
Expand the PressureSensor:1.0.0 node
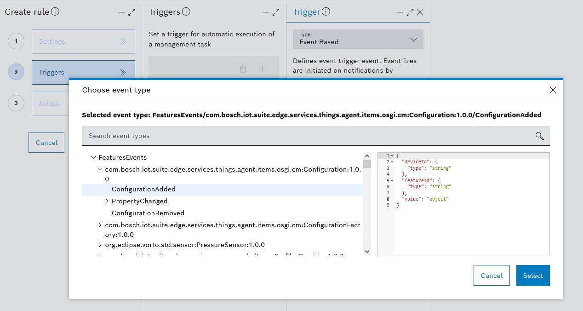[x=100, y=245]
